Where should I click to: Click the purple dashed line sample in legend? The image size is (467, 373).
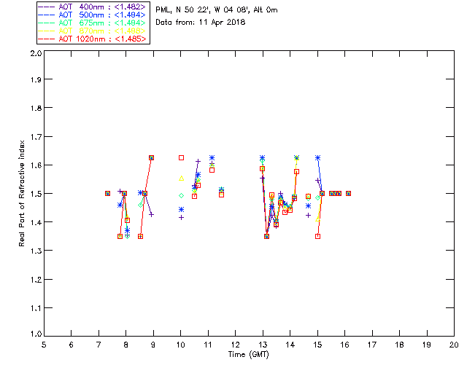[47, 7]
